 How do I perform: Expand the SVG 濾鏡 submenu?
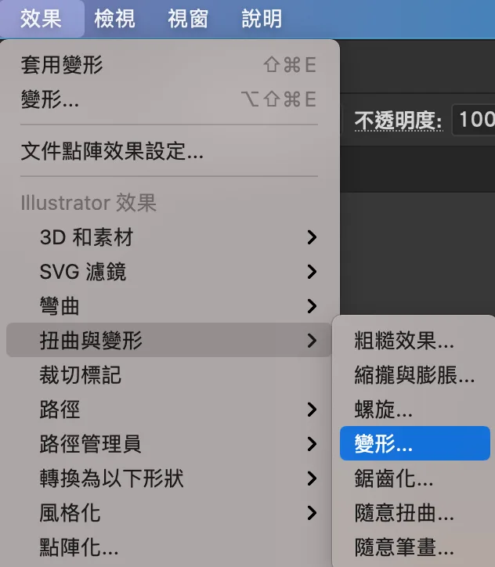[169, 272]
